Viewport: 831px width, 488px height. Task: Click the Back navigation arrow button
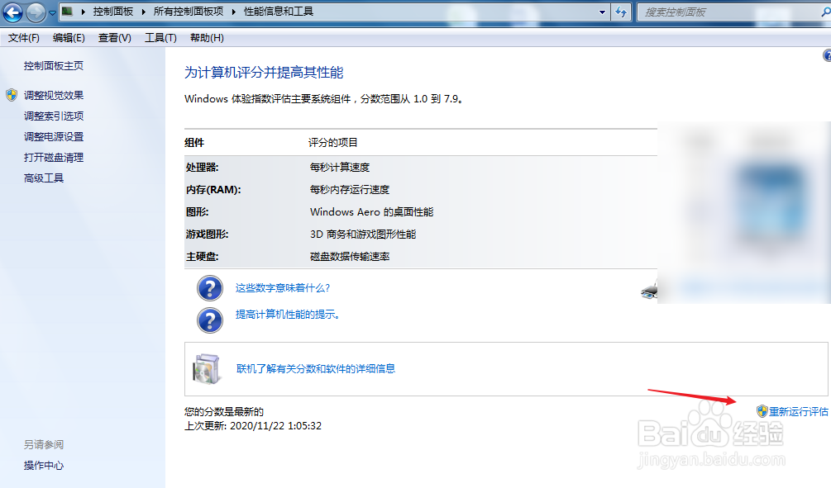pos(12,12)
